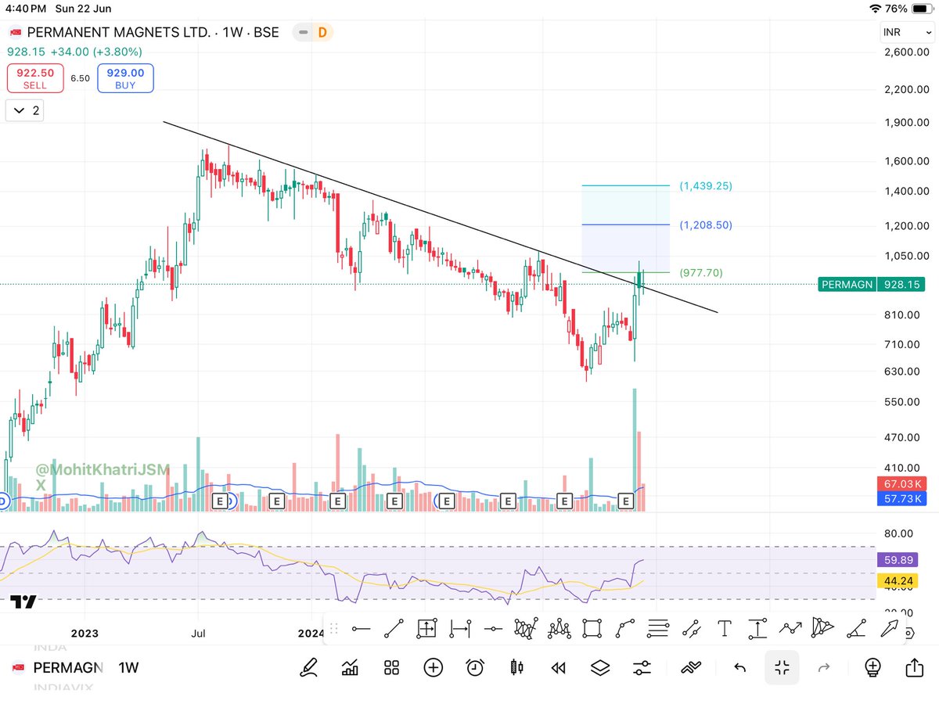The height and width of the screenshot is (704, 939).
Task: Exit fullscreen with collapse arrows
Action: 782,667
